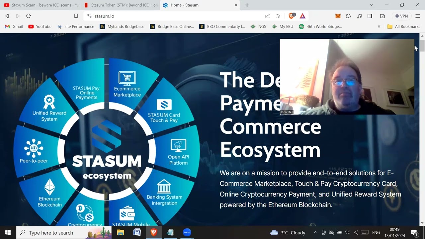Click the scrollbar down arrow
This screenshot has height=239, width=425.
click(x=422, y=223)
